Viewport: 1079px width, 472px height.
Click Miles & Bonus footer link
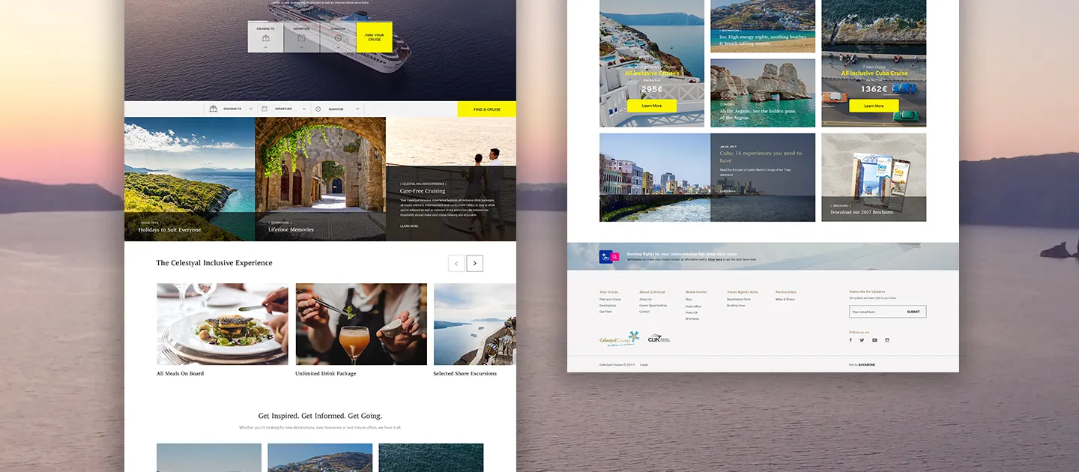[785, 300]
